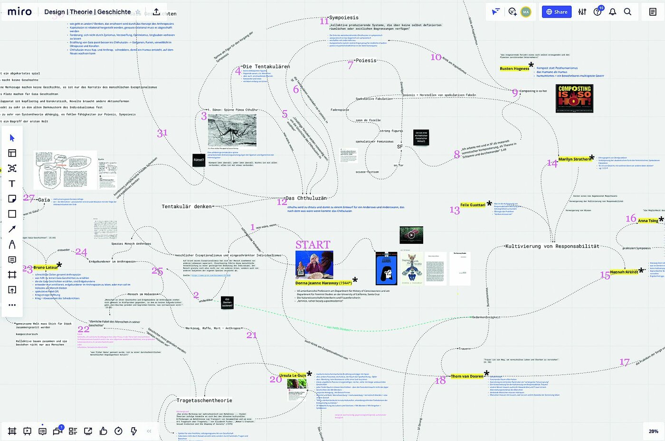Click the Die Tentakulären heading
Viewport: 665px width, 441px height.
pyautogui.click(x=266, y=67)
